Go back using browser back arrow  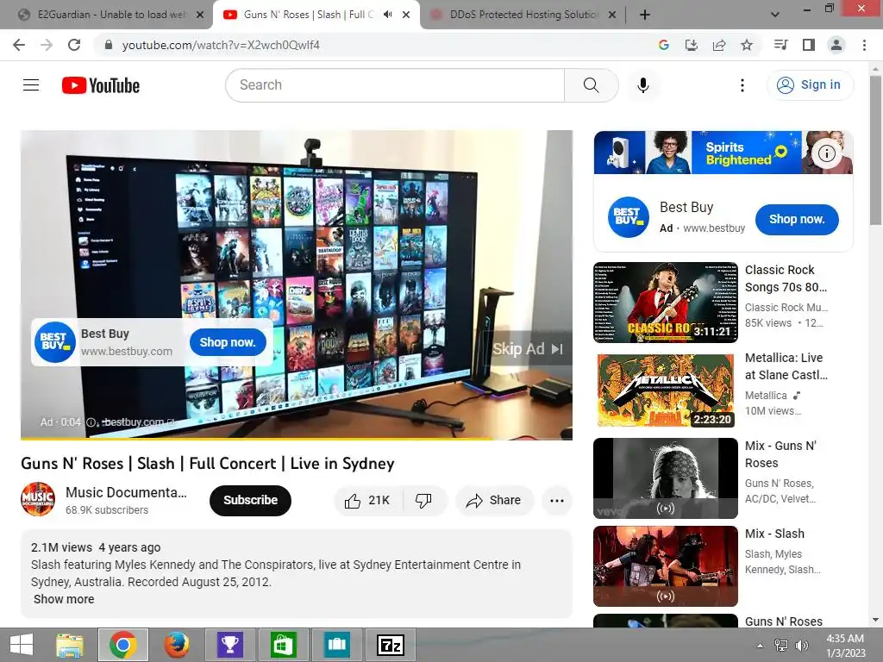(19, 45)
